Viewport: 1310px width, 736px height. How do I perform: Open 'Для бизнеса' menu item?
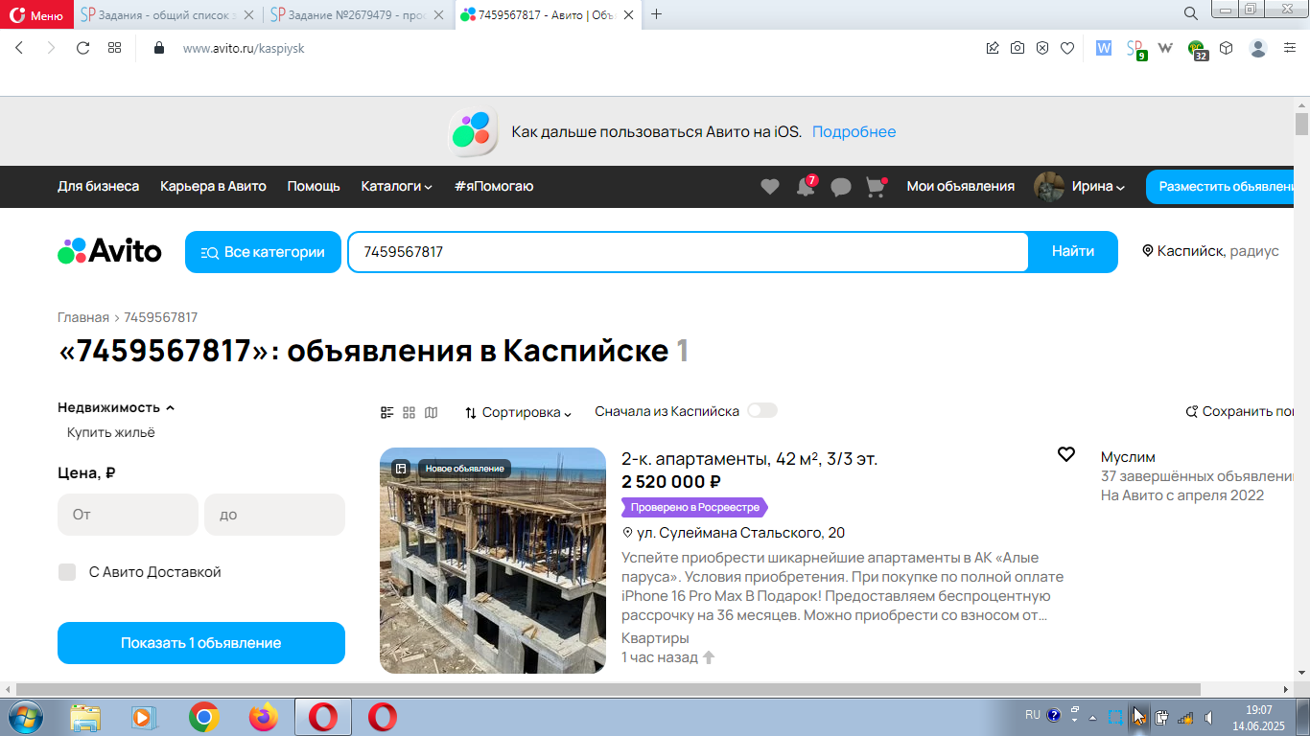(99, 186)
